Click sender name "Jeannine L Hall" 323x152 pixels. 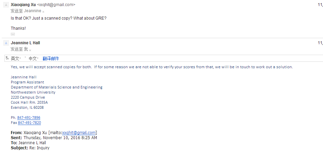pos(25,43)
